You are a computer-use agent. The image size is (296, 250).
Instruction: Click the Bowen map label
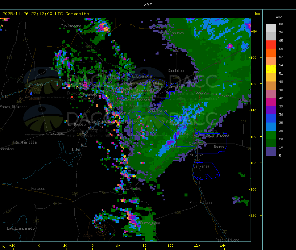coord(219,147)
